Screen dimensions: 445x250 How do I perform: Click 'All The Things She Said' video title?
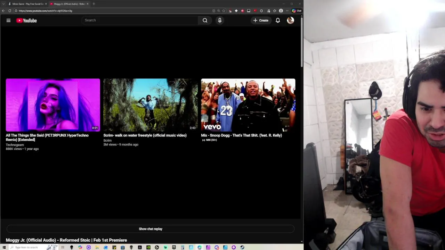[x=47, y=137]
